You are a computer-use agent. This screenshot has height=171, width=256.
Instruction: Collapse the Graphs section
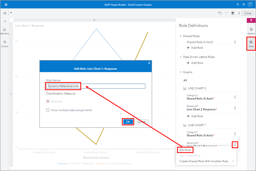click(181, 72)
